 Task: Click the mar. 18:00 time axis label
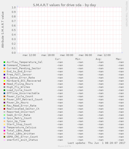pos(48,55)
